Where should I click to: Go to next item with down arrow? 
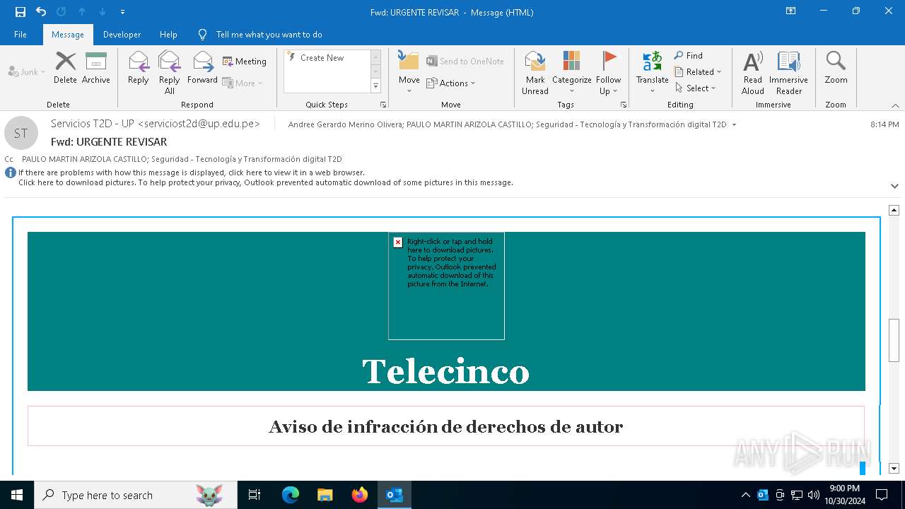103,12
